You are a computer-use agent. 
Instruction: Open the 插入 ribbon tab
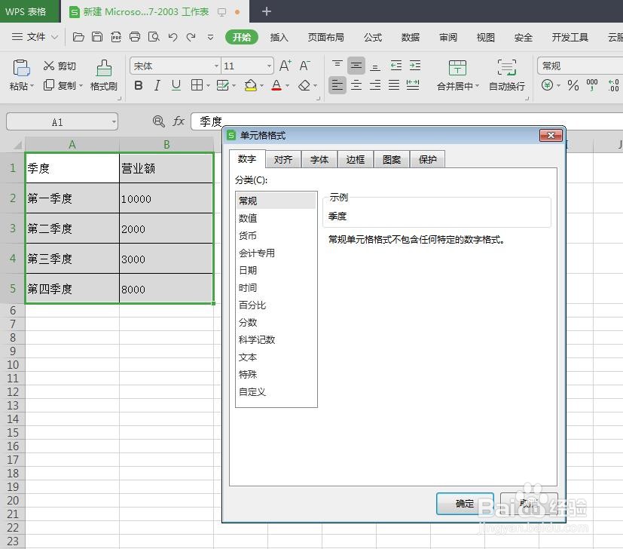coord(279,38)
